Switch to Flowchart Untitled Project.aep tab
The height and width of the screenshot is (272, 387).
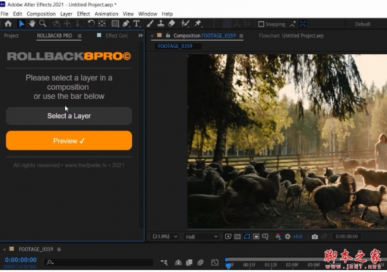(x=292, y=36)
